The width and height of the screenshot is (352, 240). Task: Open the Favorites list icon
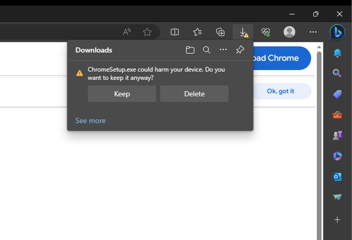[197, 32]
